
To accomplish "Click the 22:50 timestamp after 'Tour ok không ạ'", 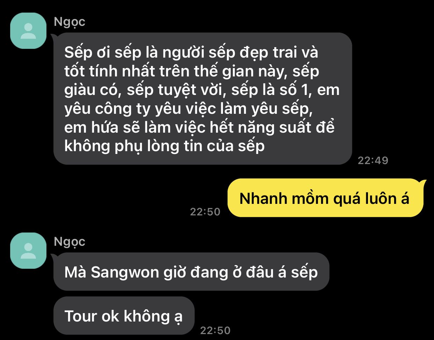I will tap(215, 330).
